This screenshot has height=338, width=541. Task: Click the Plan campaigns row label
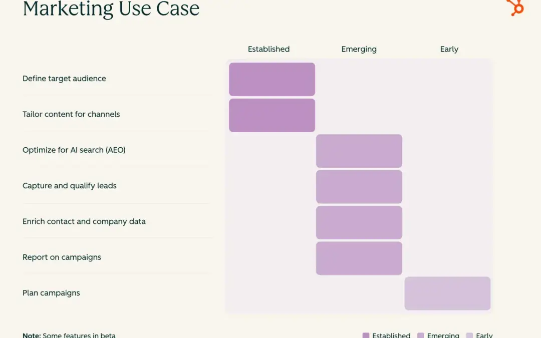51,293
